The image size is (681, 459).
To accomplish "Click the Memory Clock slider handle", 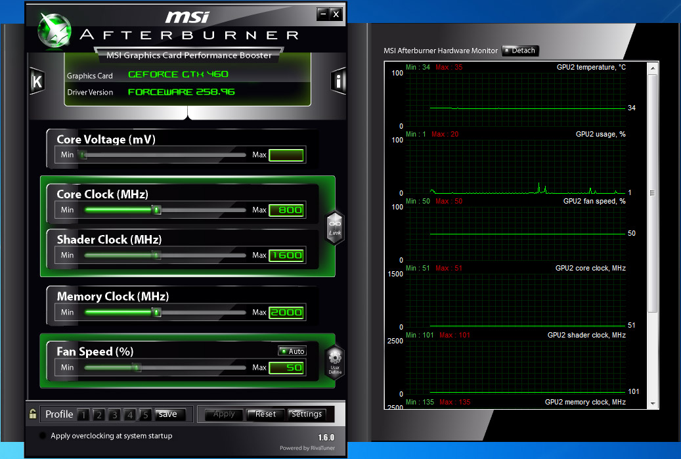I will point(156,312).
